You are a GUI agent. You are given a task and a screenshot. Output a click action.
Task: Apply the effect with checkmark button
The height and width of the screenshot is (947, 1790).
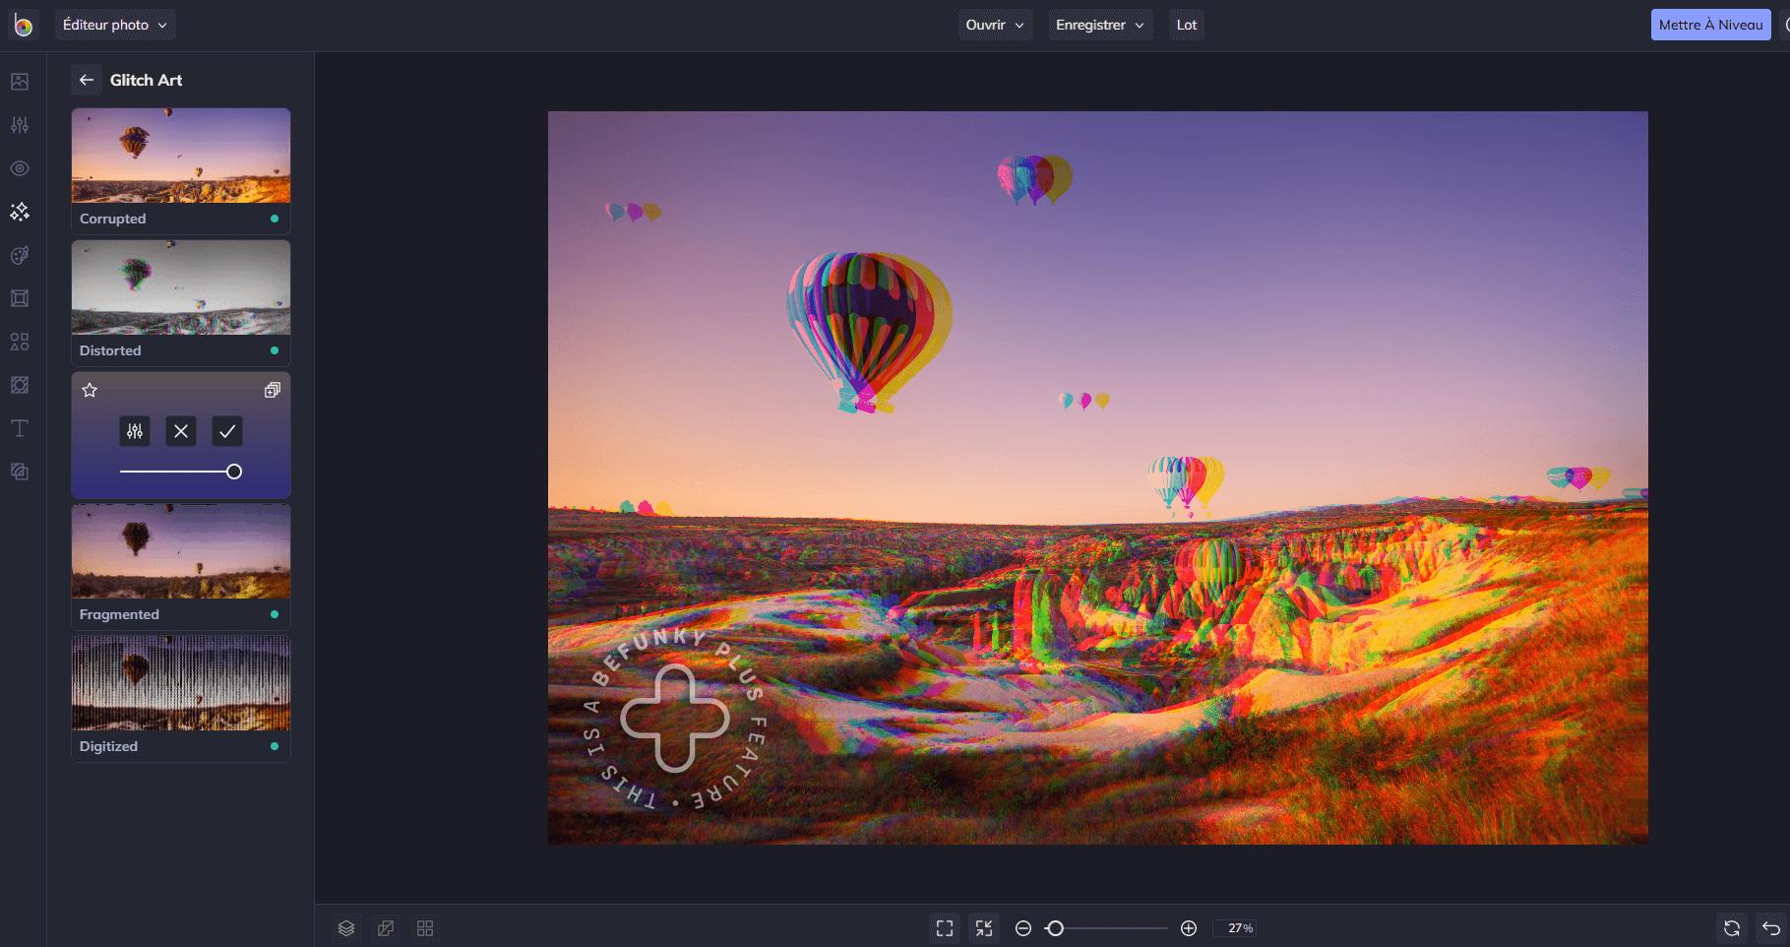pos(227,431)
